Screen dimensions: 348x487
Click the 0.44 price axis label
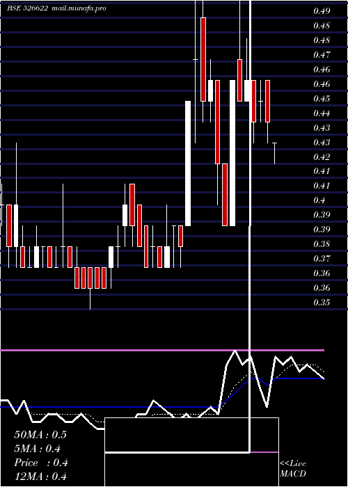322,113
